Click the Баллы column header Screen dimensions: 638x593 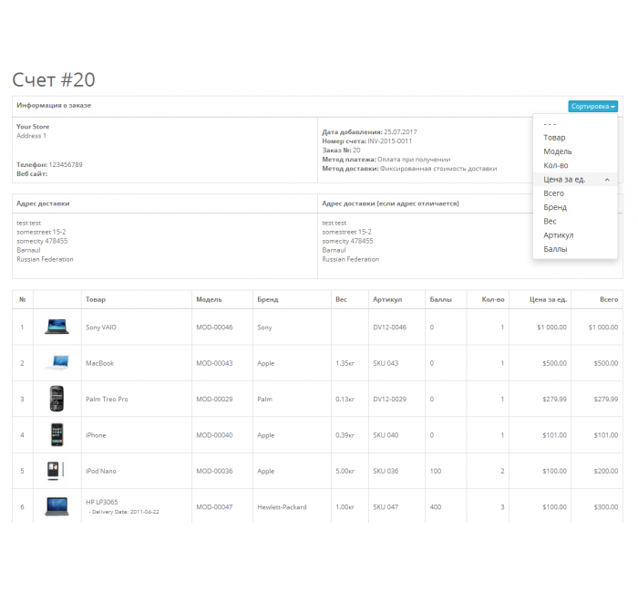pyautogui.click(x=440, y=299)
